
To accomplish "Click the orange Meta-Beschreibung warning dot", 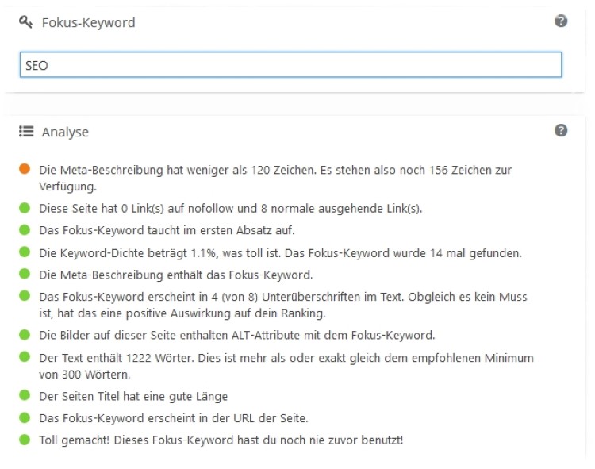I will [25, 169].
